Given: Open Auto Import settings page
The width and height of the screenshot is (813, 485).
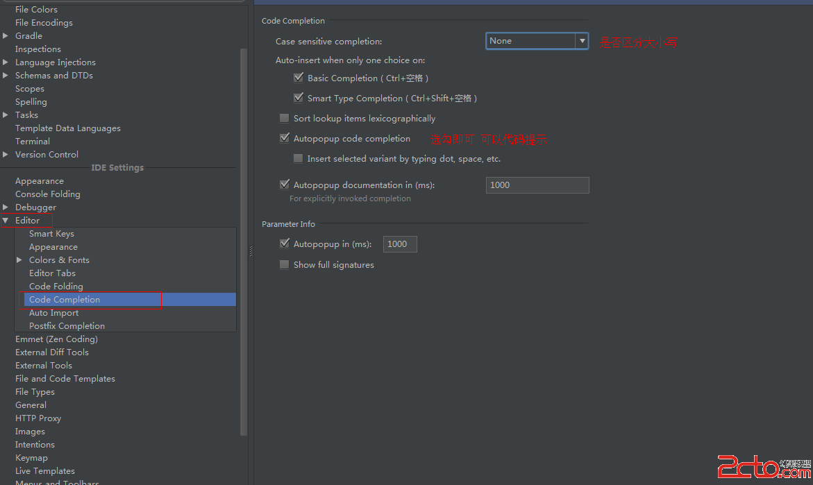Looking at the screenshot, I should tap(53, 313).
